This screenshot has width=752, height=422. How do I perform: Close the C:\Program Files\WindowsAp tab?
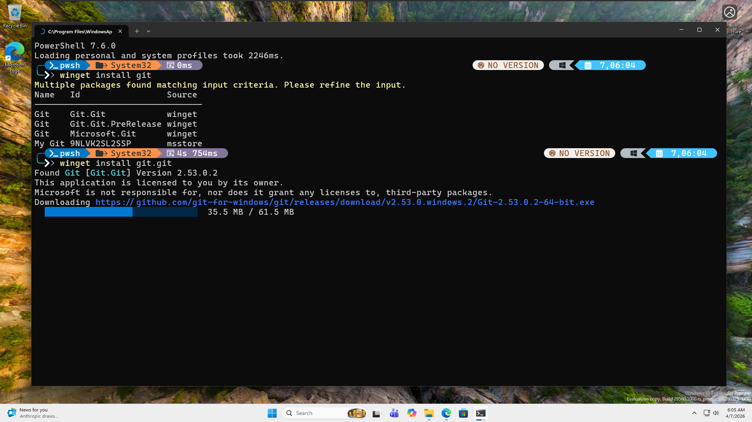(120, 31)
